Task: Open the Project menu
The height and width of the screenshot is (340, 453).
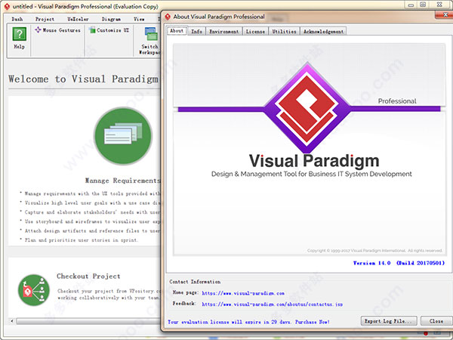Action: [x=45, y=20]
